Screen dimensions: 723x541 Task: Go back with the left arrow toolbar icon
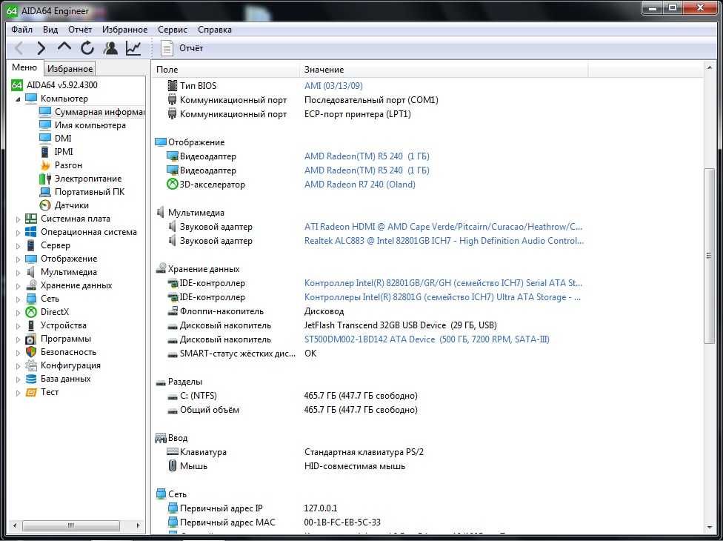(19, 48)
